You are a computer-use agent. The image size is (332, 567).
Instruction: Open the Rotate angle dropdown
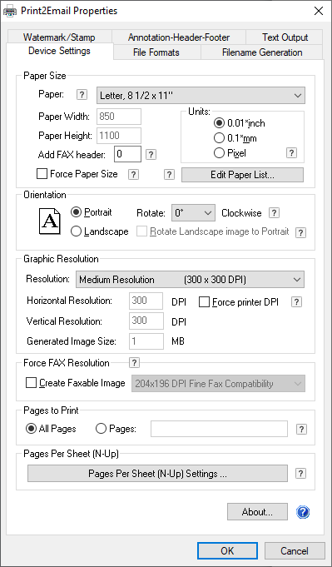[193, 213]
